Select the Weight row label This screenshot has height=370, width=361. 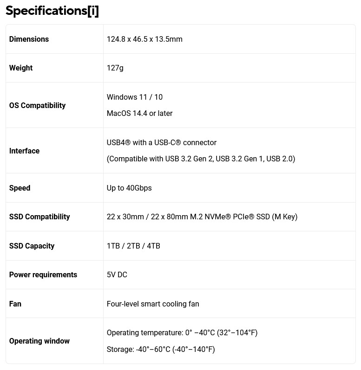coord(21,68)
